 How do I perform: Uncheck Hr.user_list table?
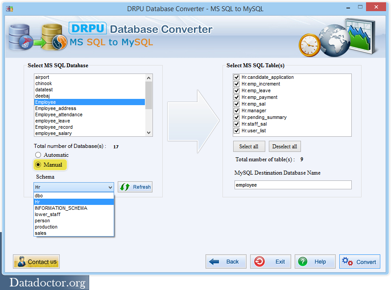coord(237,131)
